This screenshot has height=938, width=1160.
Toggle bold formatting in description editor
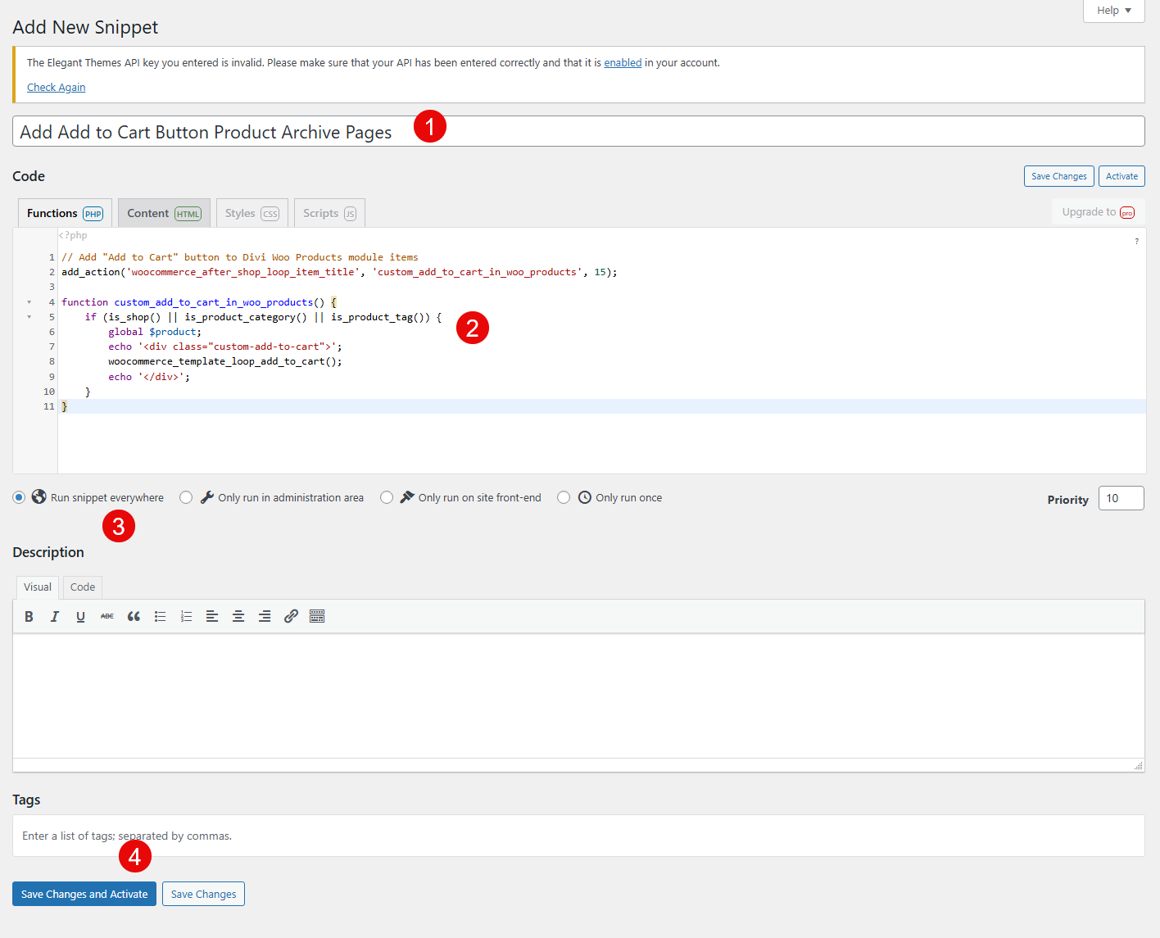(x=29, y=617)
